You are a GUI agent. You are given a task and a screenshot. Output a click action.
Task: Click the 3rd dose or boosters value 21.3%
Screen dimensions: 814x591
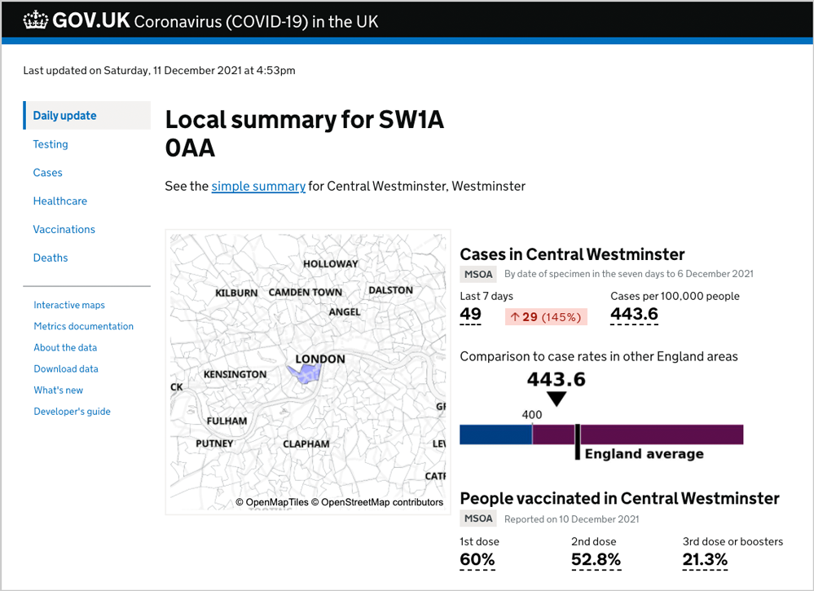click(x=705, y=559)
